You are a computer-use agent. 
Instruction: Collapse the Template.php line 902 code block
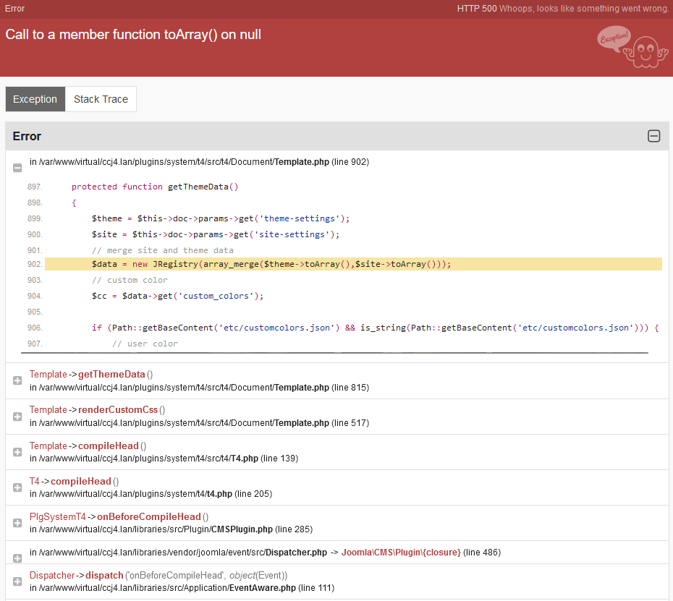tap(17, 167)
